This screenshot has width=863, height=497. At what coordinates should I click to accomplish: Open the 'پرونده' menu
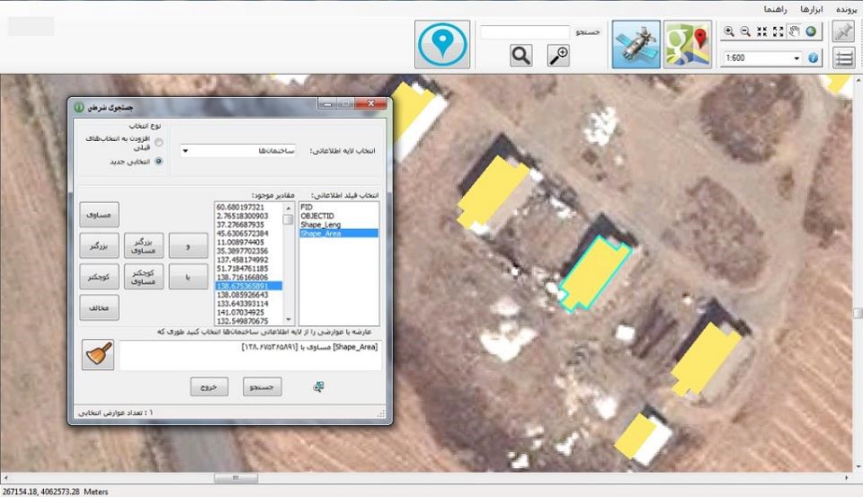coord(845,9)
